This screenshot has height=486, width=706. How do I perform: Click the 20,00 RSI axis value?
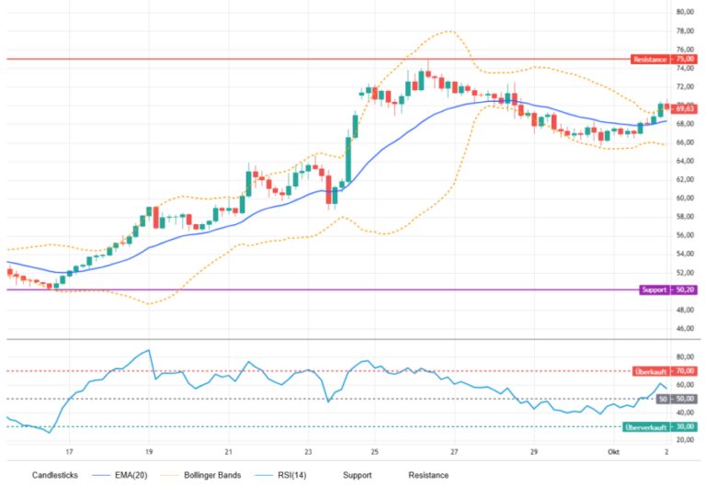pyautogui.click(x=685, y=440)
